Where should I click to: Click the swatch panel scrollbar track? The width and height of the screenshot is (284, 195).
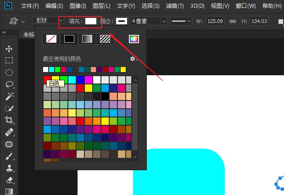(135, 117)
